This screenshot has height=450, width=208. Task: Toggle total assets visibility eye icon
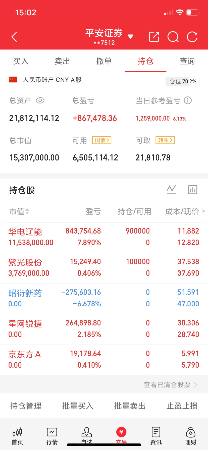tap(40, 100)
